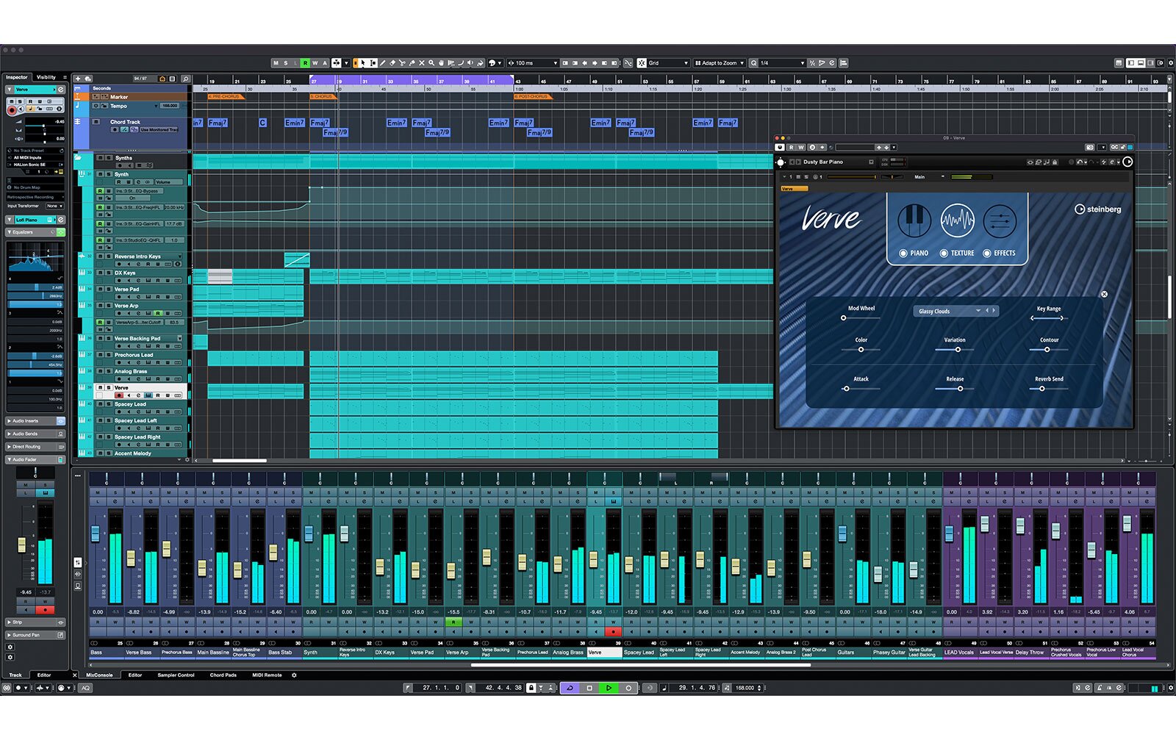Select the Mute X tool

[421, 63]
